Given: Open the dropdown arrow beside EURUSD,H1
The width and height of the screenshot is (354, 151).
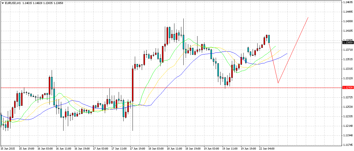Looking at the screenshot, I should point(2,3).
